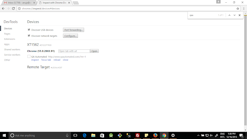Open Apps section in sidebar
Screen dimensions: 247x139
click(7, 44)
